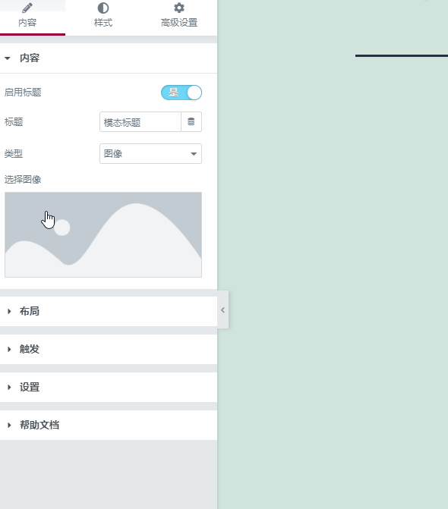Collapse the 内容 section header
The width and height of the screenshot is (448, 509).
click(109, 58)
